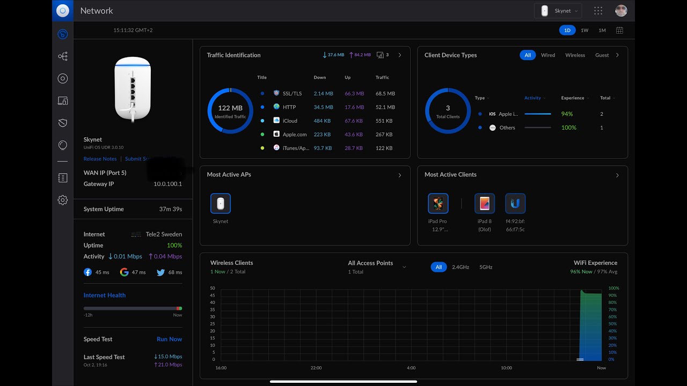Screen dimensions: 687x386
Task: Filter wireless chart to All bands
Action: [x=438, y=267]
